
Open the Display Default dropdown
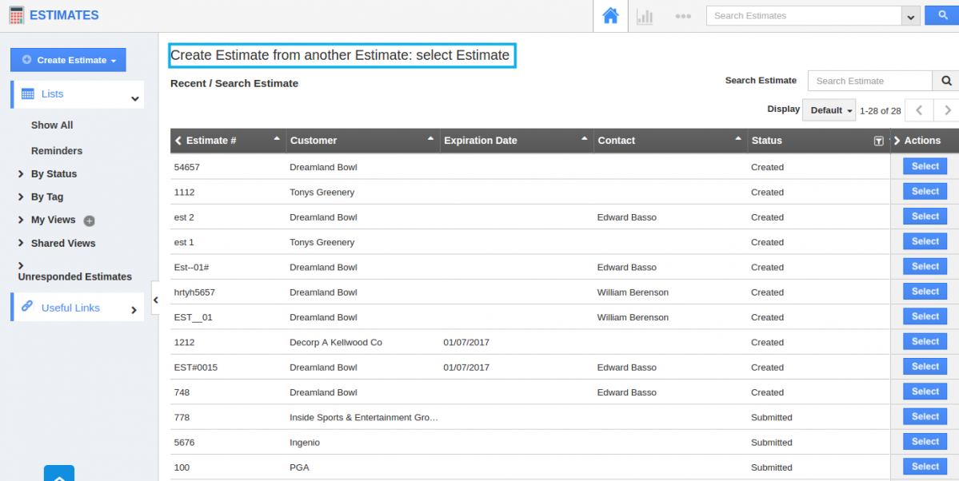(829, 110)
